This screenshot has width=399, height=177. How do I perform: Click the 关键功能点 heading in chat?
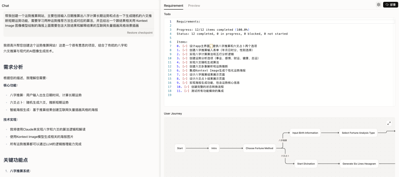coord(16,160)
